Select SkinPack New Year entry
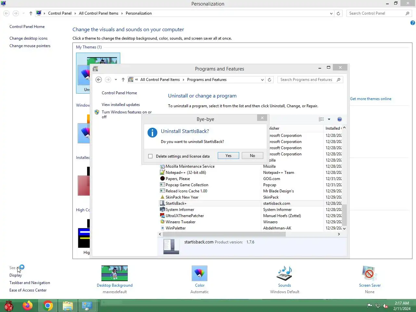 [x=182, y=197]
